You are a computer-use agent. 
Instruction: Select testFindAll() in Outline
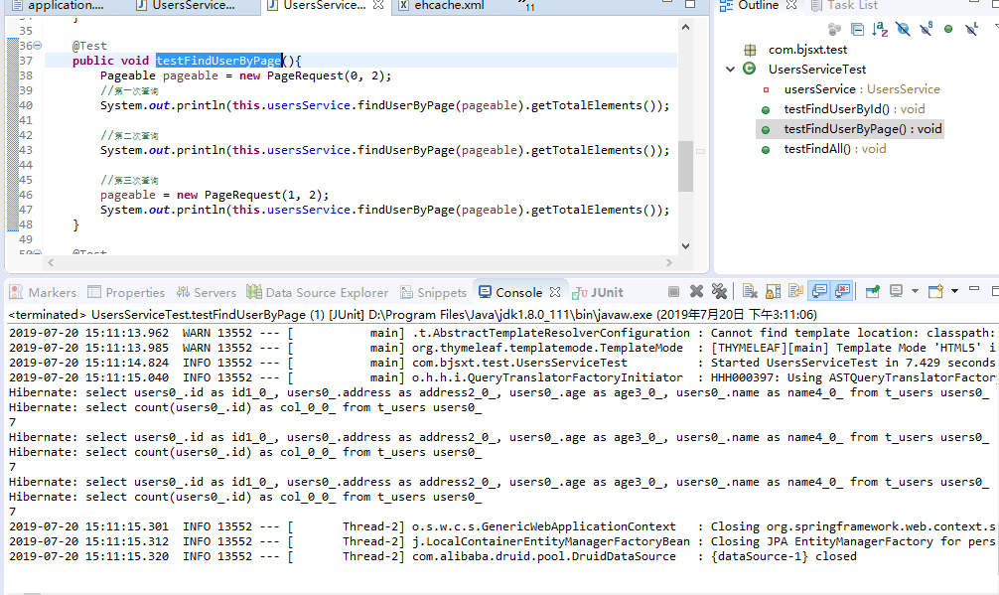tap(834, 148)
